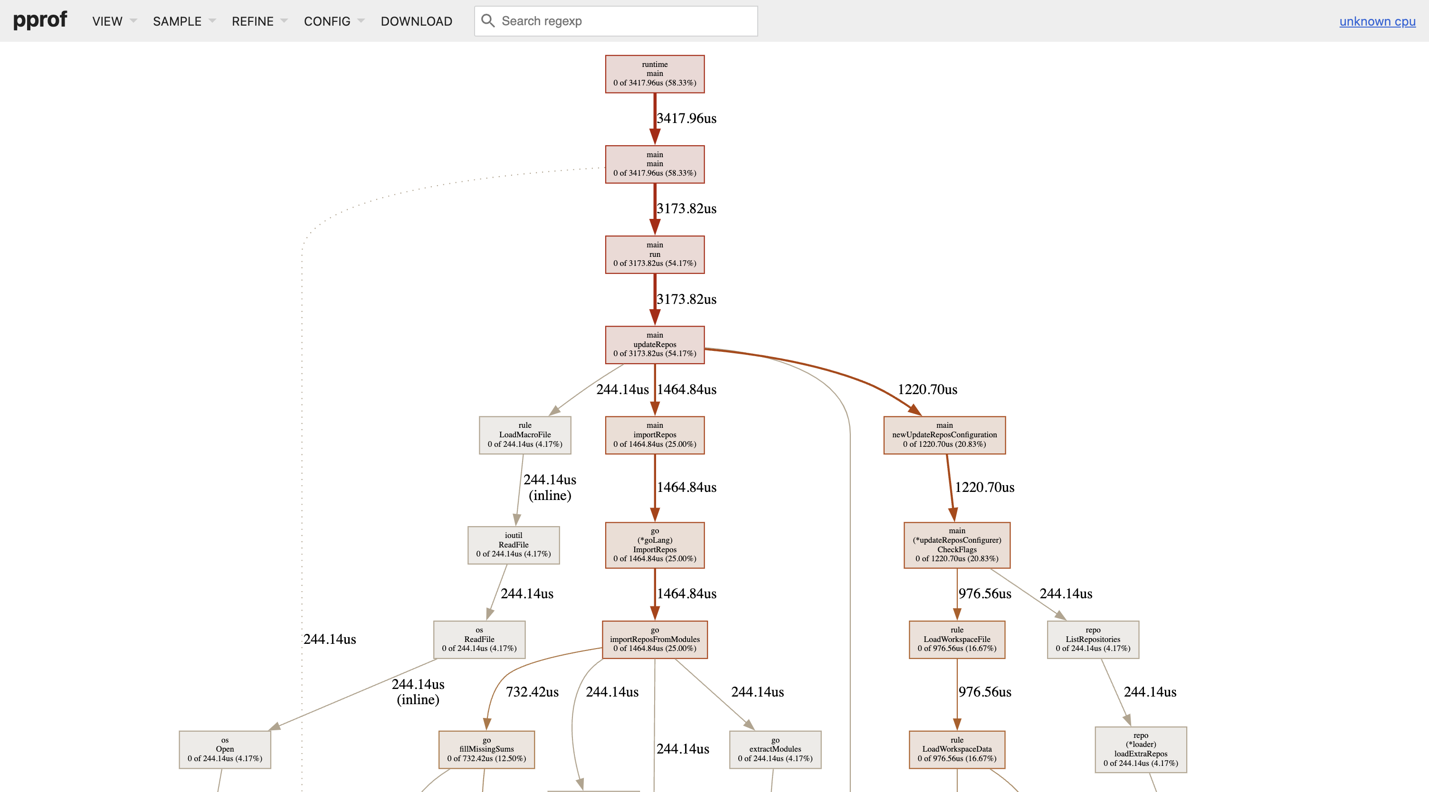1429x792 pixels.
Task: Select the rule LoadWorkspaceData node
Action: pyautogui.click(x=956, y=749)
